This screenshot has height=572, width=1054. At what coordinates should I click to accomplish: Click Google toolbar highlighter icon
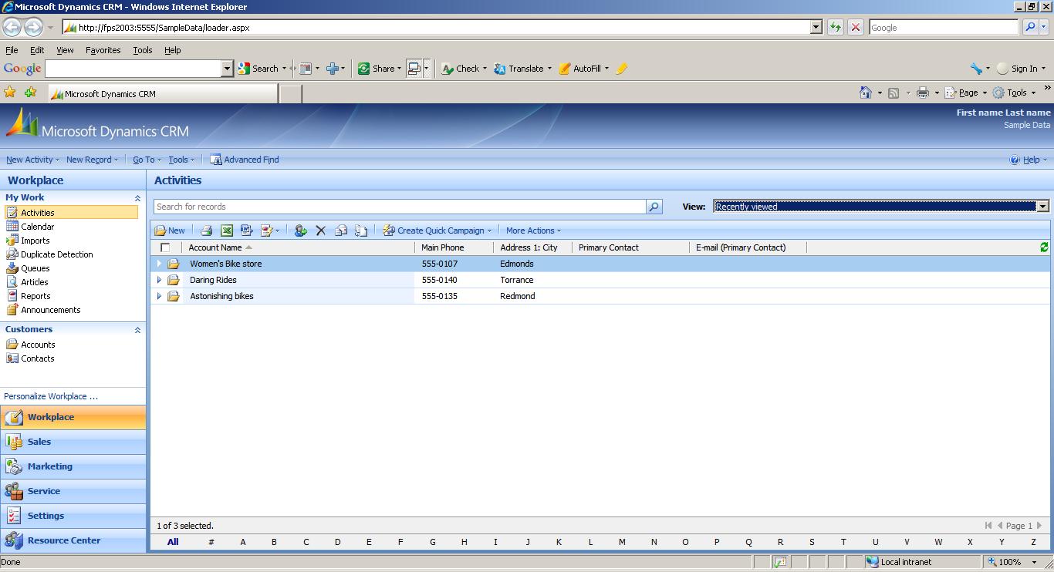point(622,69)
